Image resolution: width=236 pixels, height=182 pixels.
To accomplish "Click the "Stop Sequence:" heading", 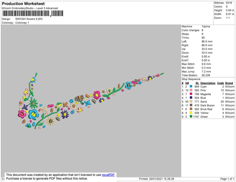I will pos(191,79).
